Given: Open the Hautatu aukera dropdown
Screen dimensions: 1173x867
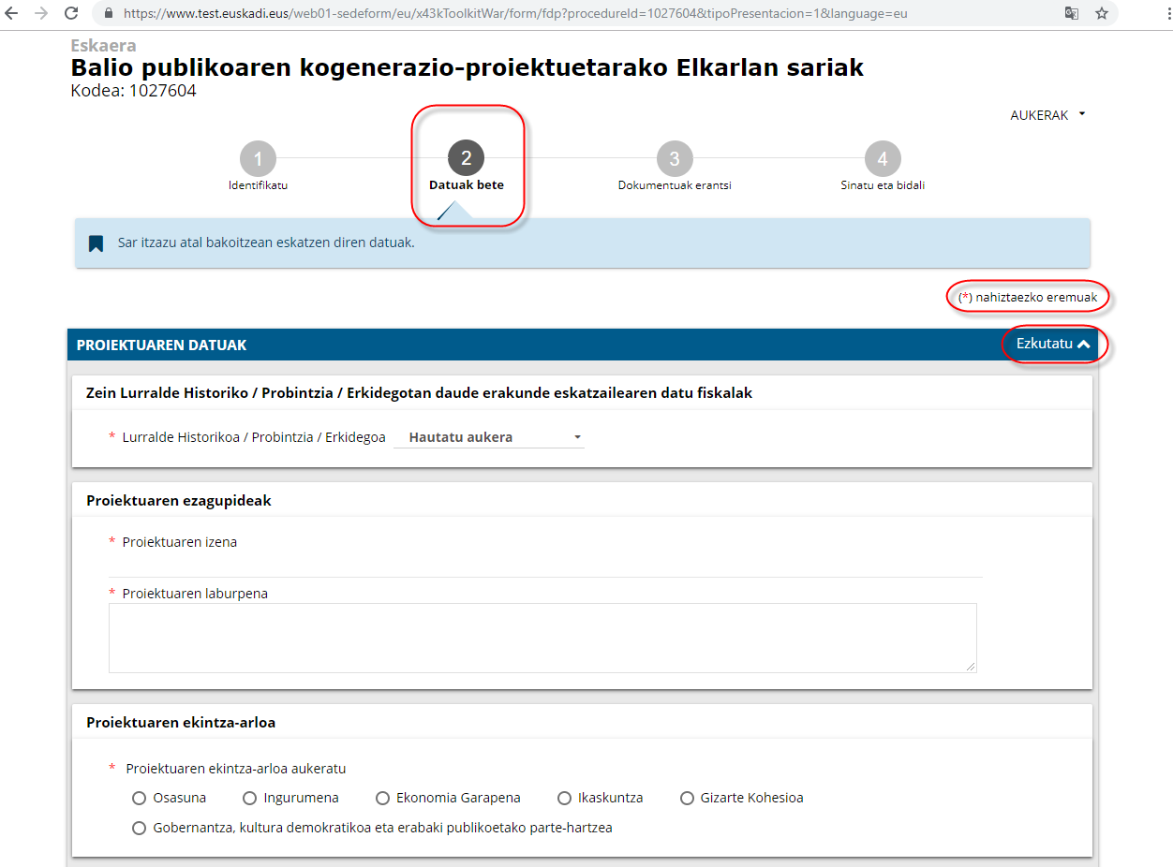Looking at the screenshot, I should pyautogui.click(x=489, y=437).
